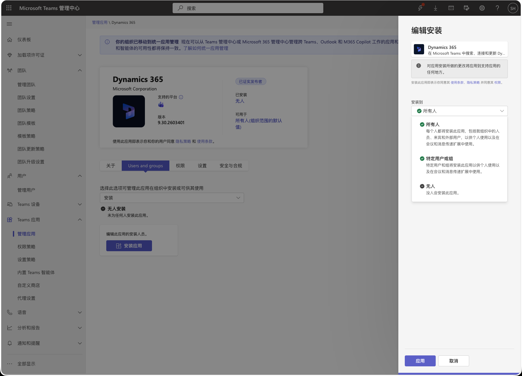Screen dimensions: 522x376
Task: Click the notifications bell icon in sidebar
Action: [x=10, y=343]
